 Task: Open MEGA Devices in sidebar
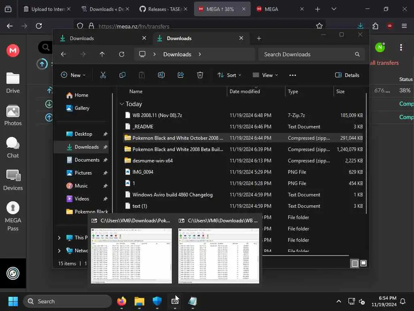(13, 180)
